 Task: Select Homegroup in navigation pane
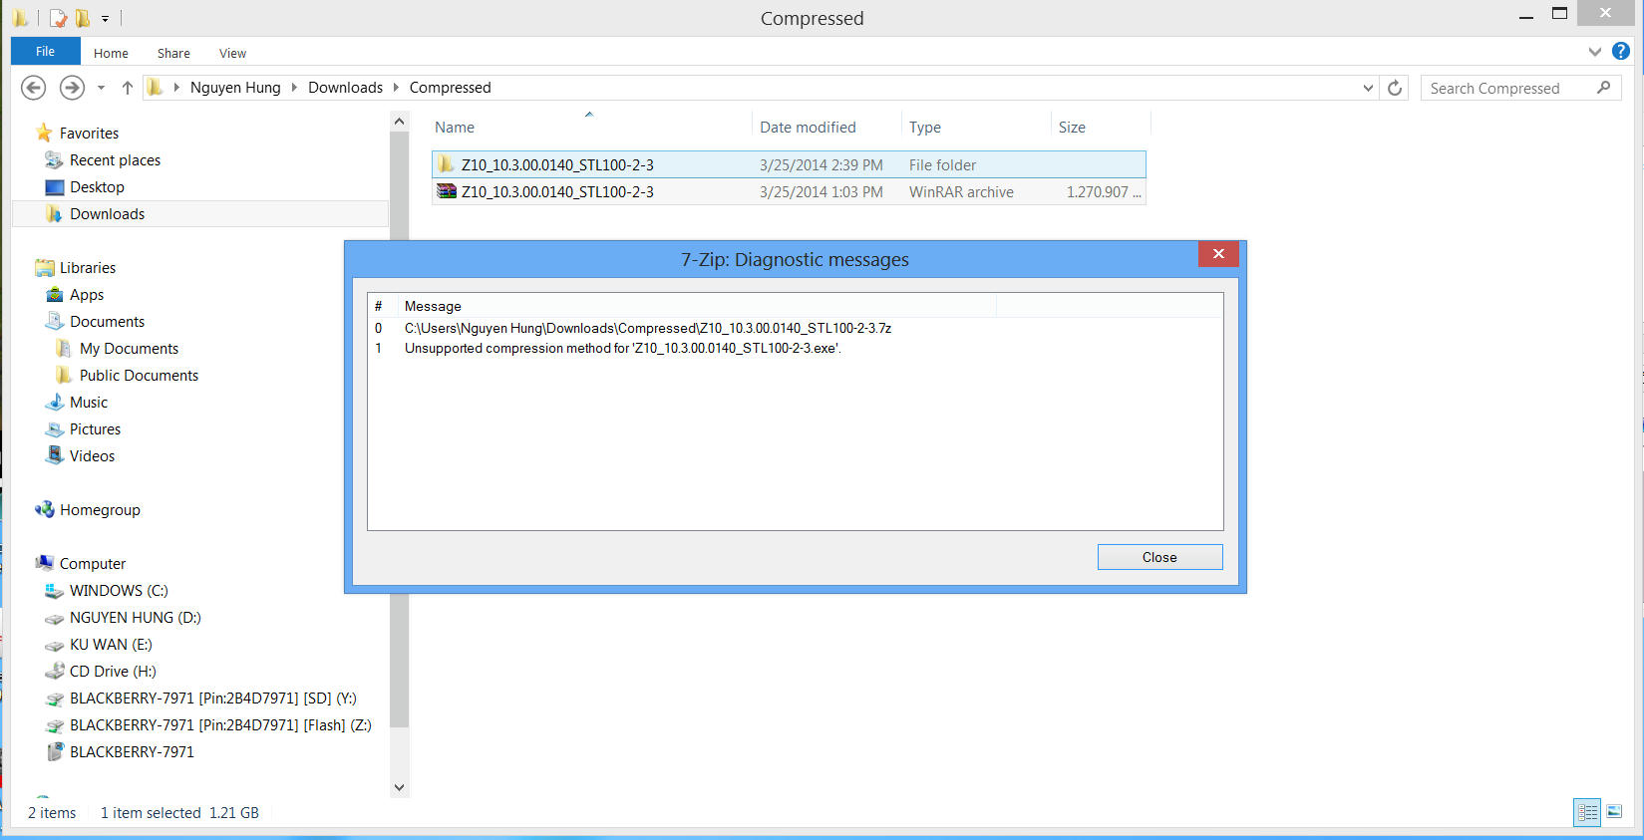pos(100,509)
